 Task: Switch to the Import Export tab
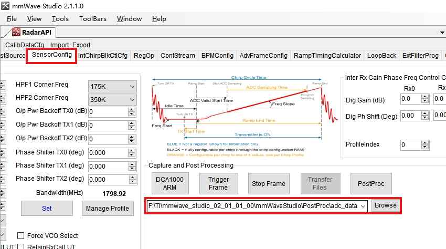70,45
